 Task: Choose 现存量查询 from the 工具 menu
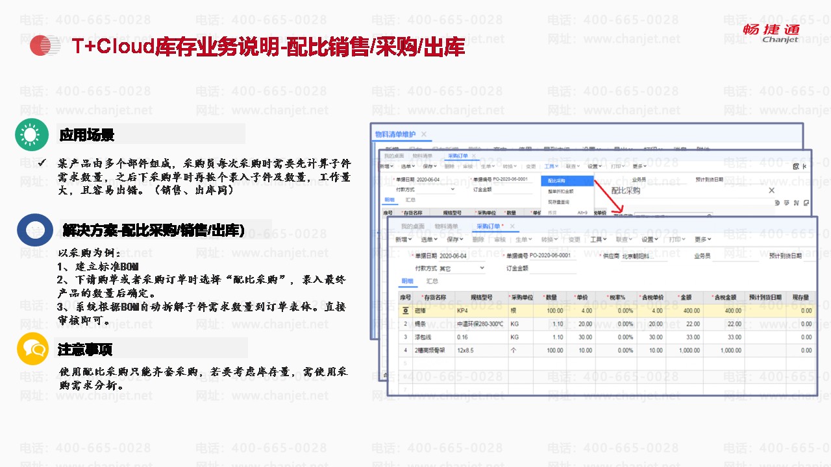pos(558,202)
